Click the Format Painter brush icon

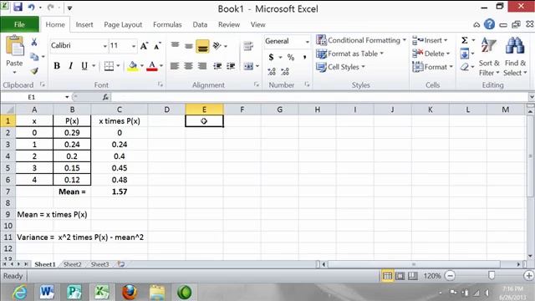click(34, 70)
